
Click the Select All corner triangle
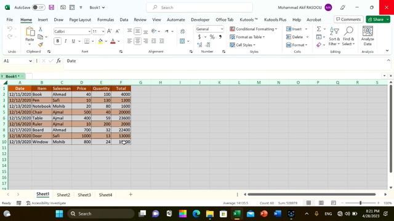pyautogui.click(x=5, y=82)
